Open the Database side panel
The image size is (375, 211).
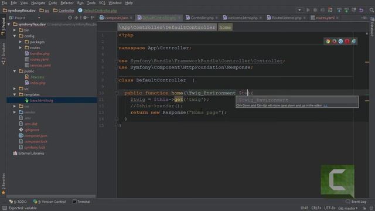click(373, 27)
